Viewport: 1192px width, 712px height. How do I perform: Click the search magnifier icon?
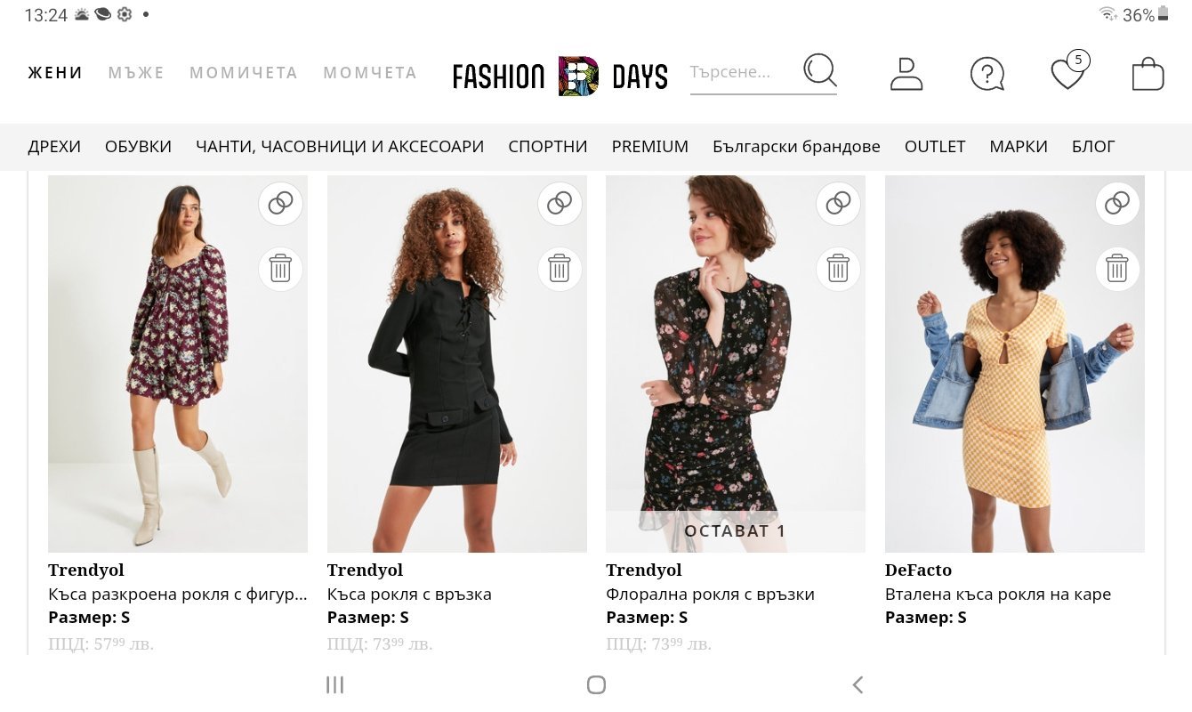[819, 70]
